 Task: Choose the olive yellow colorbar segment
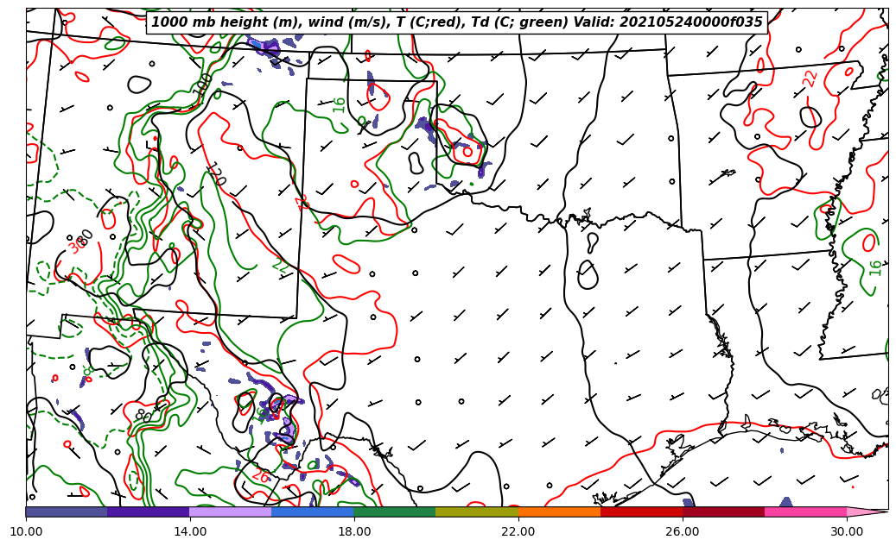tap(477, 511)
